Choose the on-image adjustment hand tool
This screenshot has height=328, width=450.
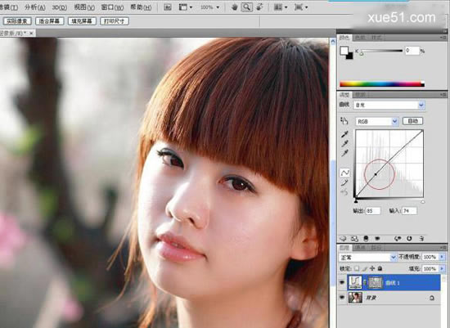point(344,121)
